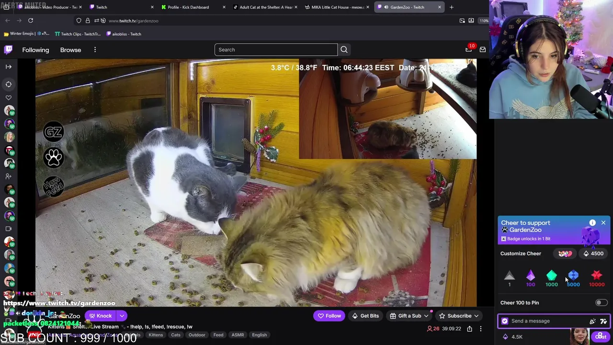
Task: Click the heart icon in left sidebar
Action: pos(9,98)
